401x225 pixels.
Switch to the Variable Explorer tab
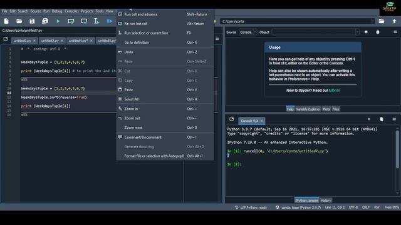coord(308,109)
